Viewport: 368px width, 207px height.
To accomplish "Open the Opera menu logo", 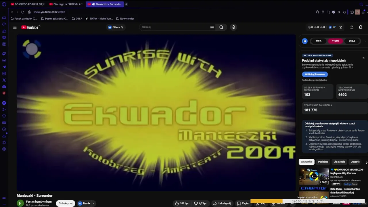I will 4,4.
